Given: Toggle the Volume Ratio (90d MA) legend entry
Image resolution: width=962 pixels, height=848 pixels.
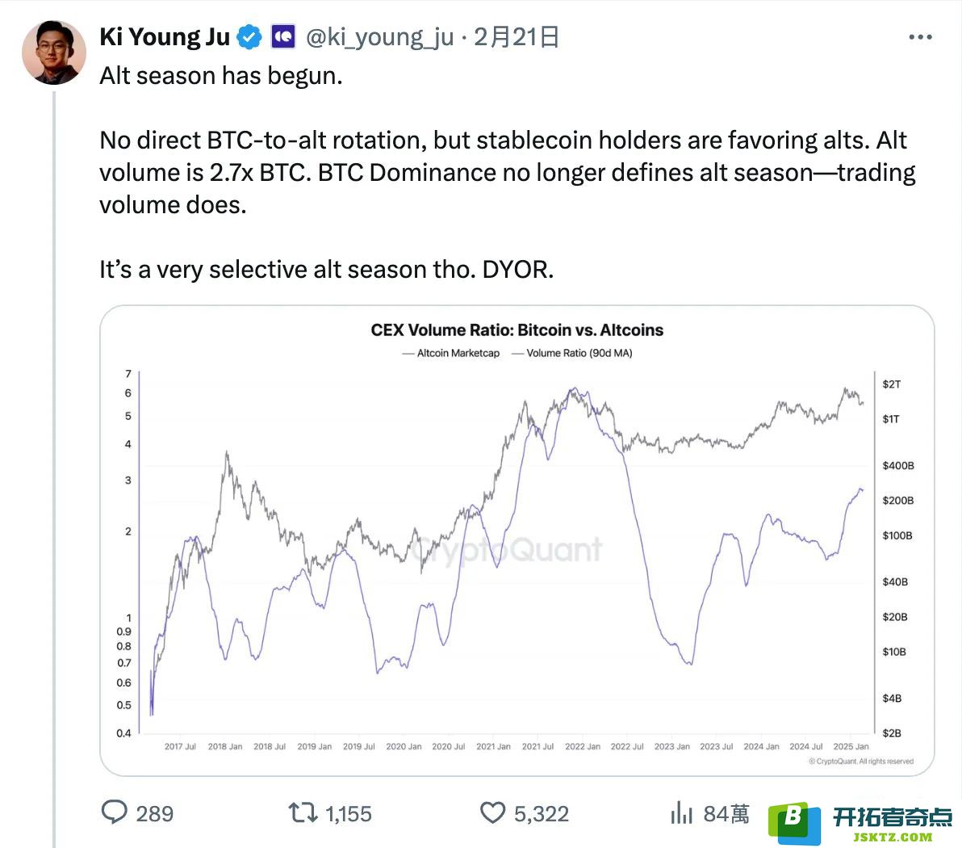Looking at the screenshot, I should [x=572, y=353].
